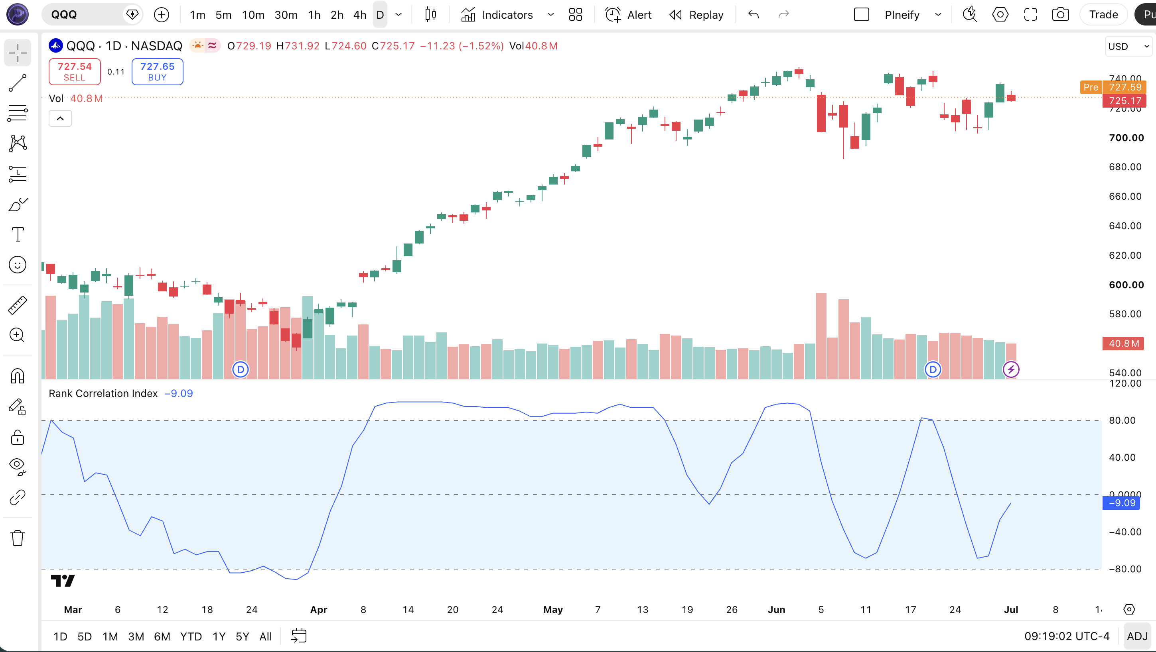
Task: Click the 727.54 SELL button
Action: (75, 71)
